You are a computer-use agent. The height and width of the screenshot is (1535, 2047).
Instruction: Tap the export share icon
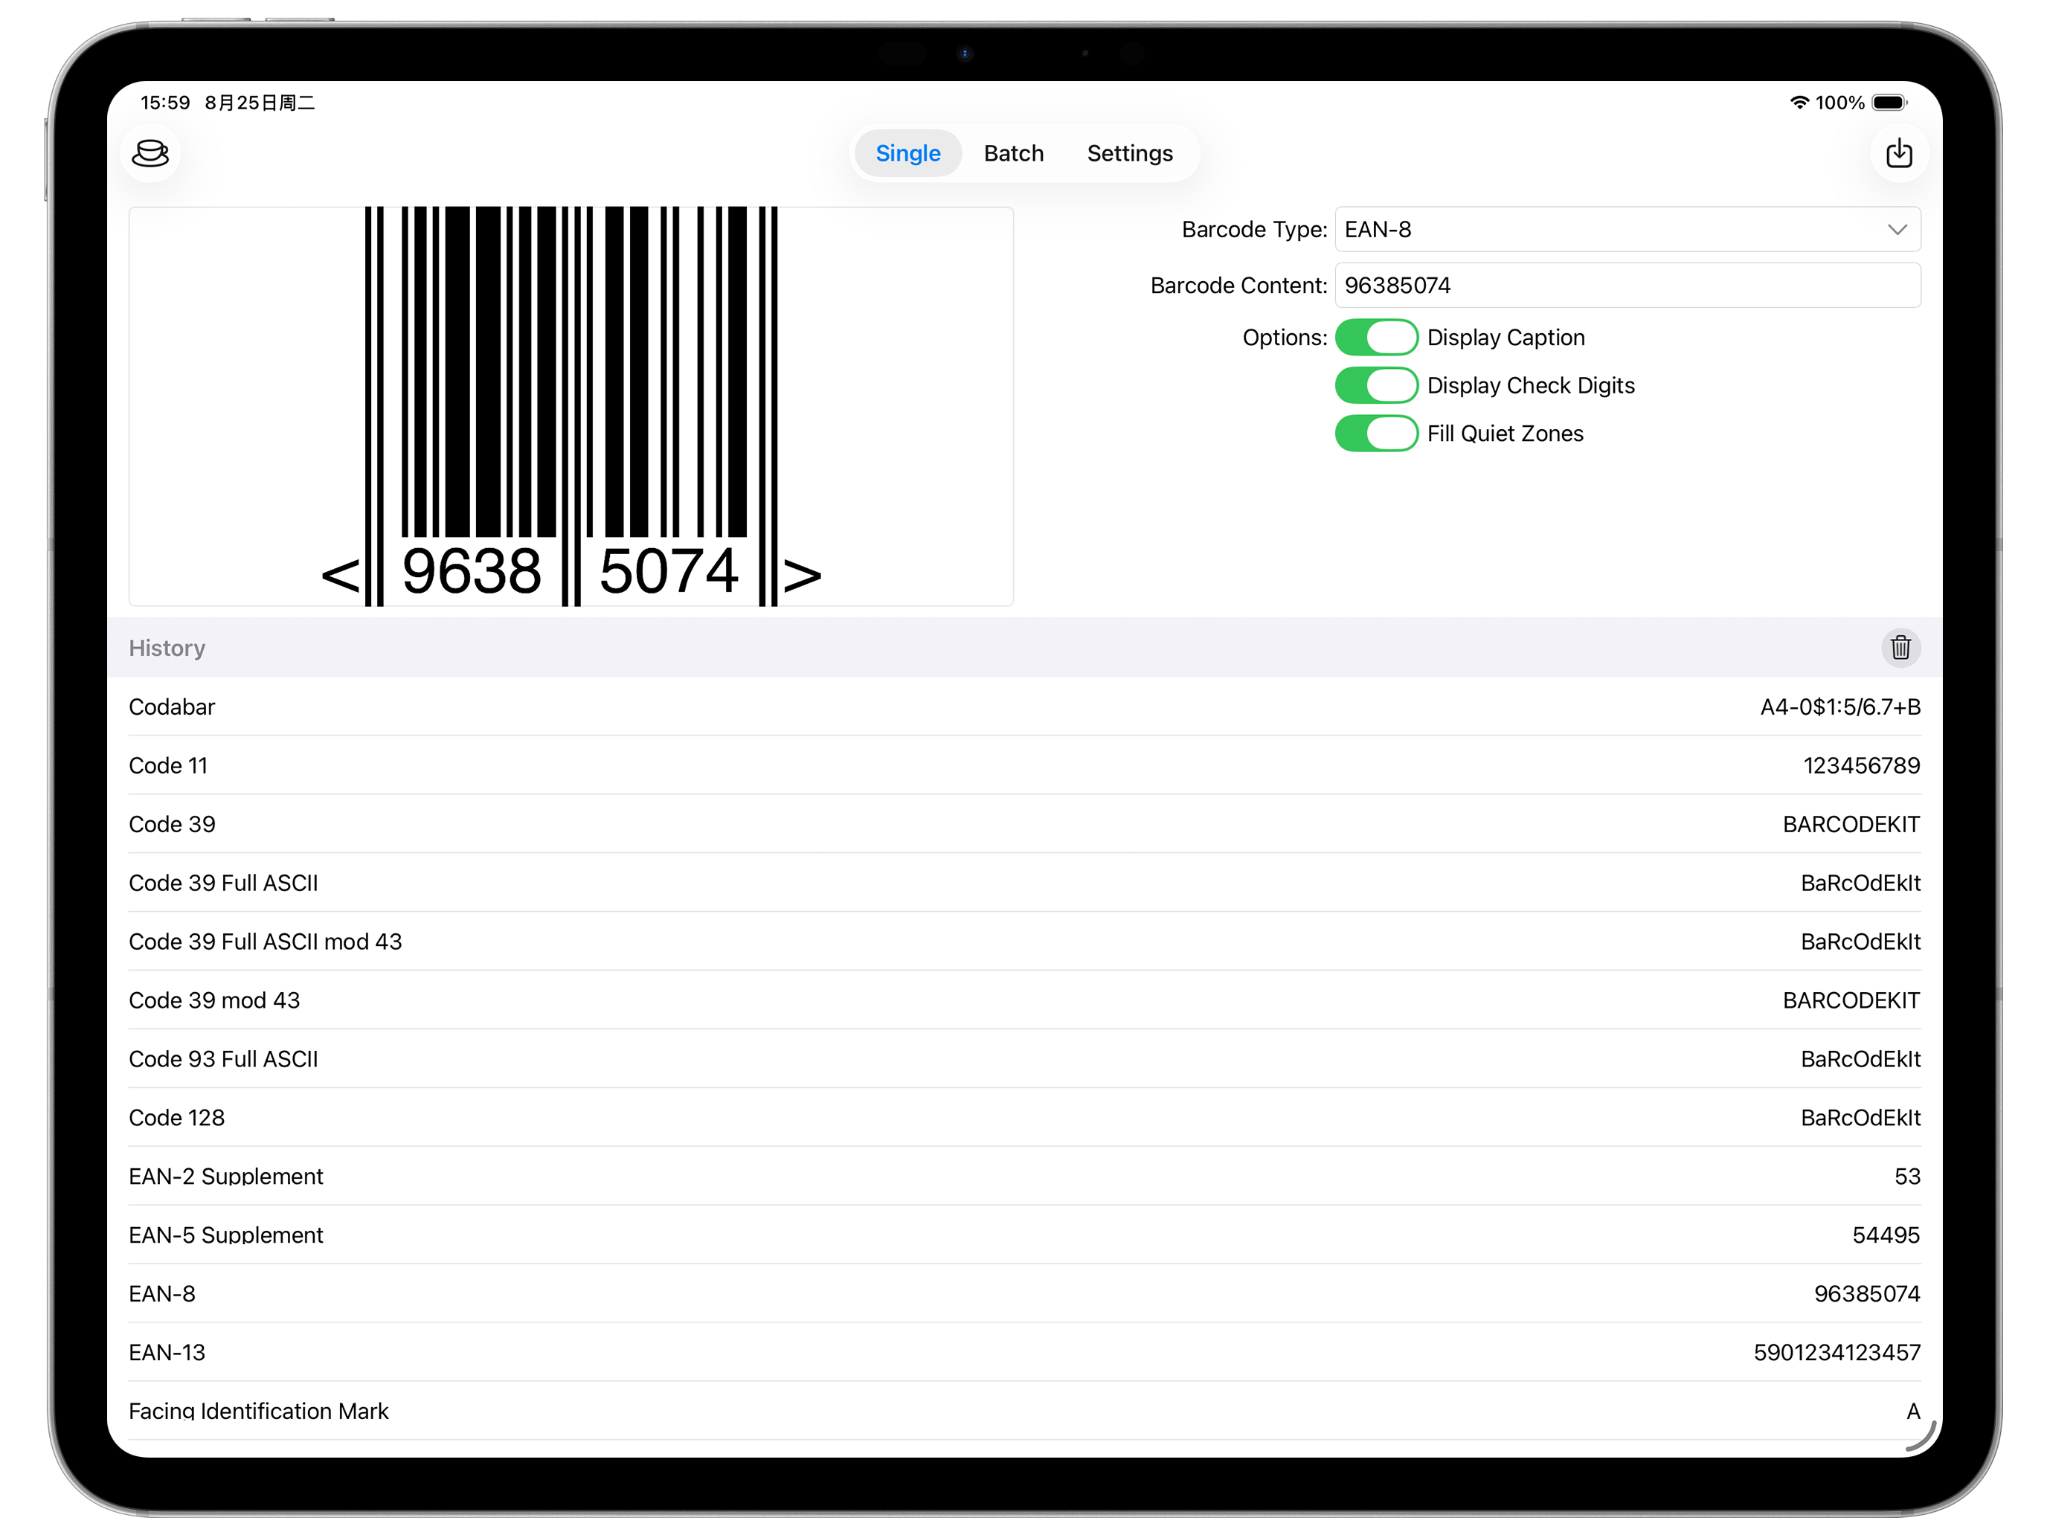tap(1899, 152)
